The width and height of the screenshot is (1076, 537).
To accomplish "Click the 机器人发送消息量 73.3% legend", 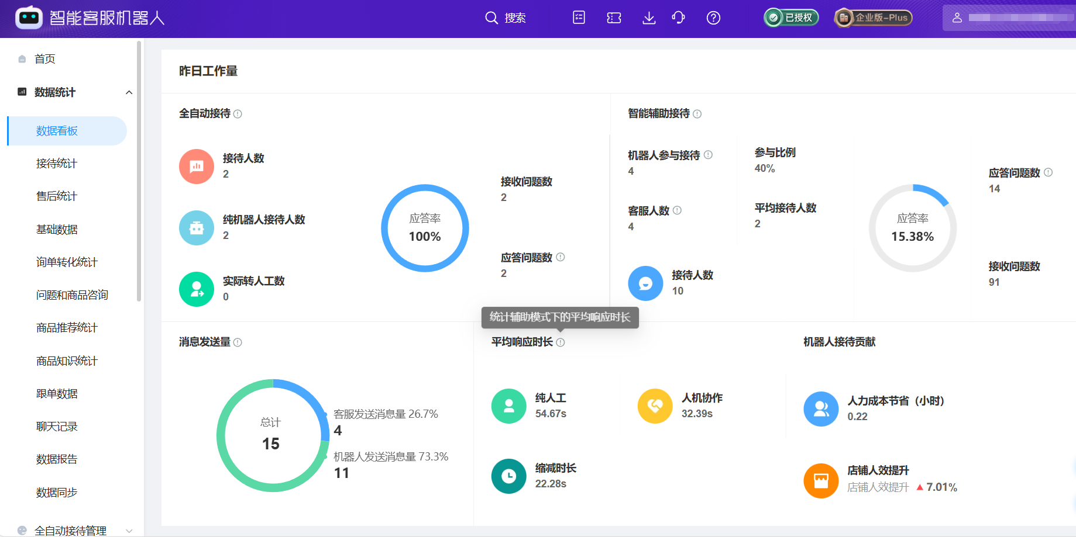I will tap(391, 457).
